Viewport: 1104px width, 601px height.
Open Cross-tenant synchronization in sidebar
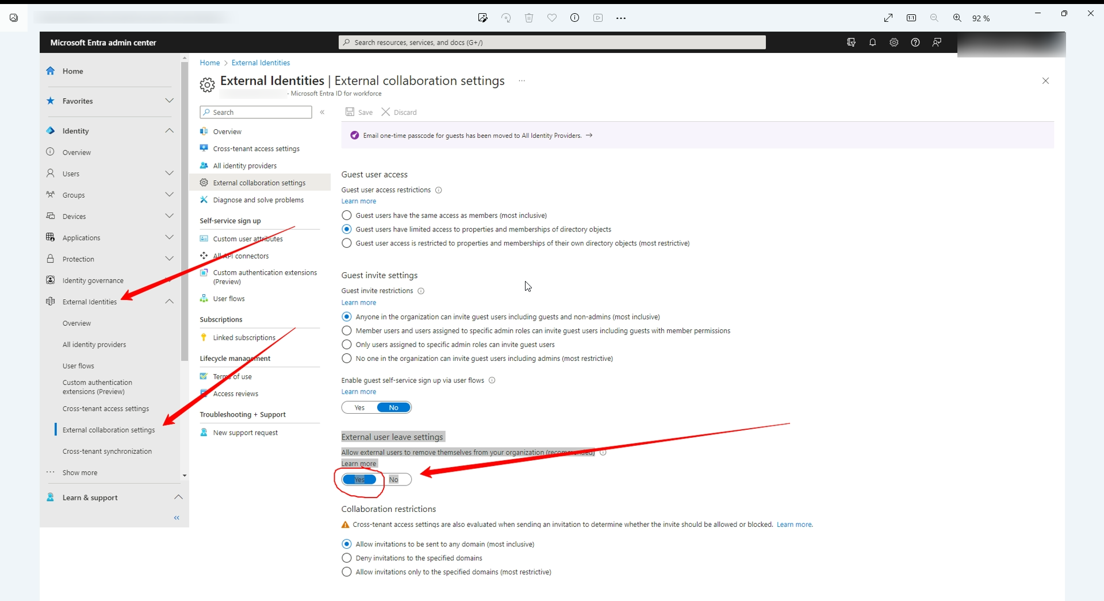pos(108,452)
